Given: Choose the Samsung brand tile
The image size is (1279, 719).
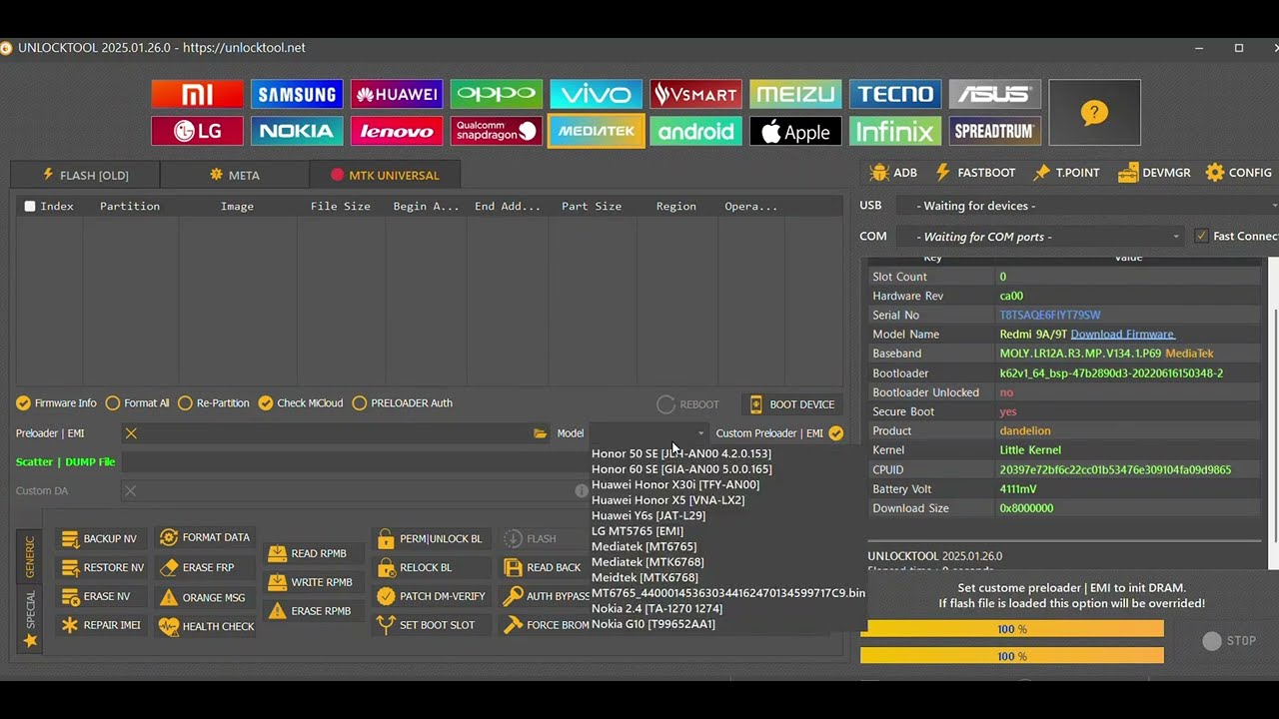Looking at the screenshot, I should (x=297, y=94).
